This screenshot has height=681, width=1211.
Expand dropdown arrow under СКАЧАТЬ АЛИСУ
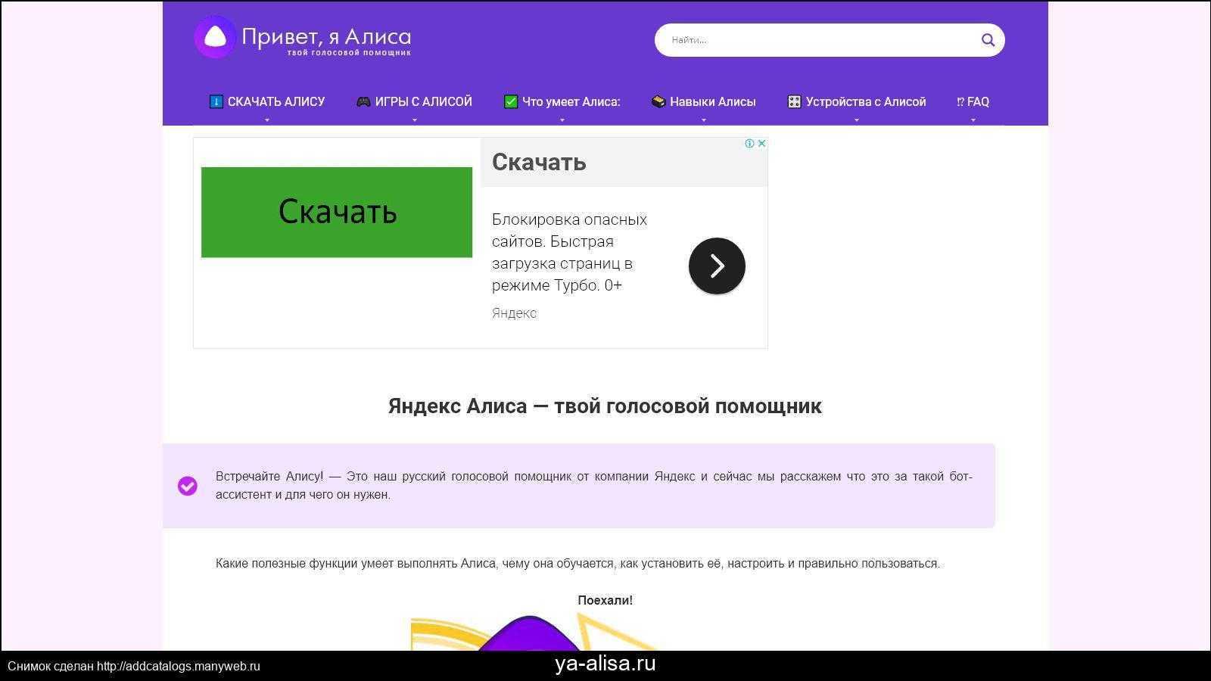point(266,120)
